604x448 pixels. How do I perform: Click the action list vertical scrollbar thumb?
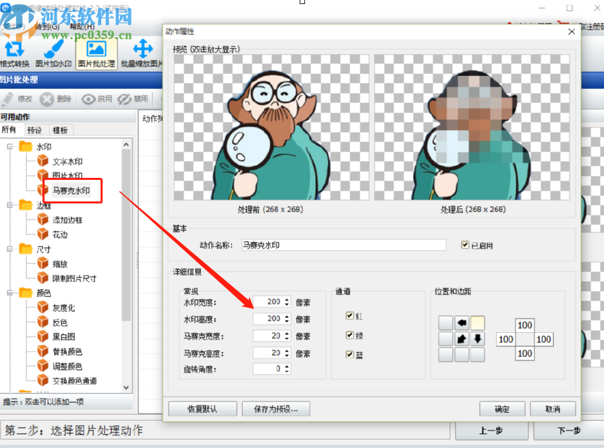[126, 234]
